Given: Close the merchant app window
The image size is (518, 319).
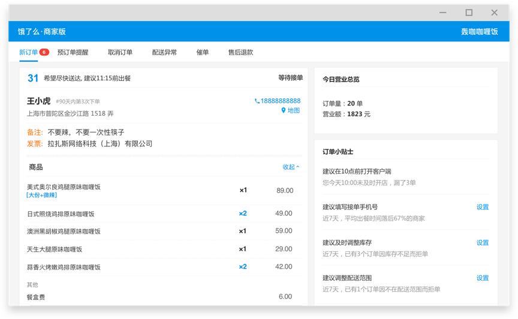Looking at the screenshot, I should 494,13.
